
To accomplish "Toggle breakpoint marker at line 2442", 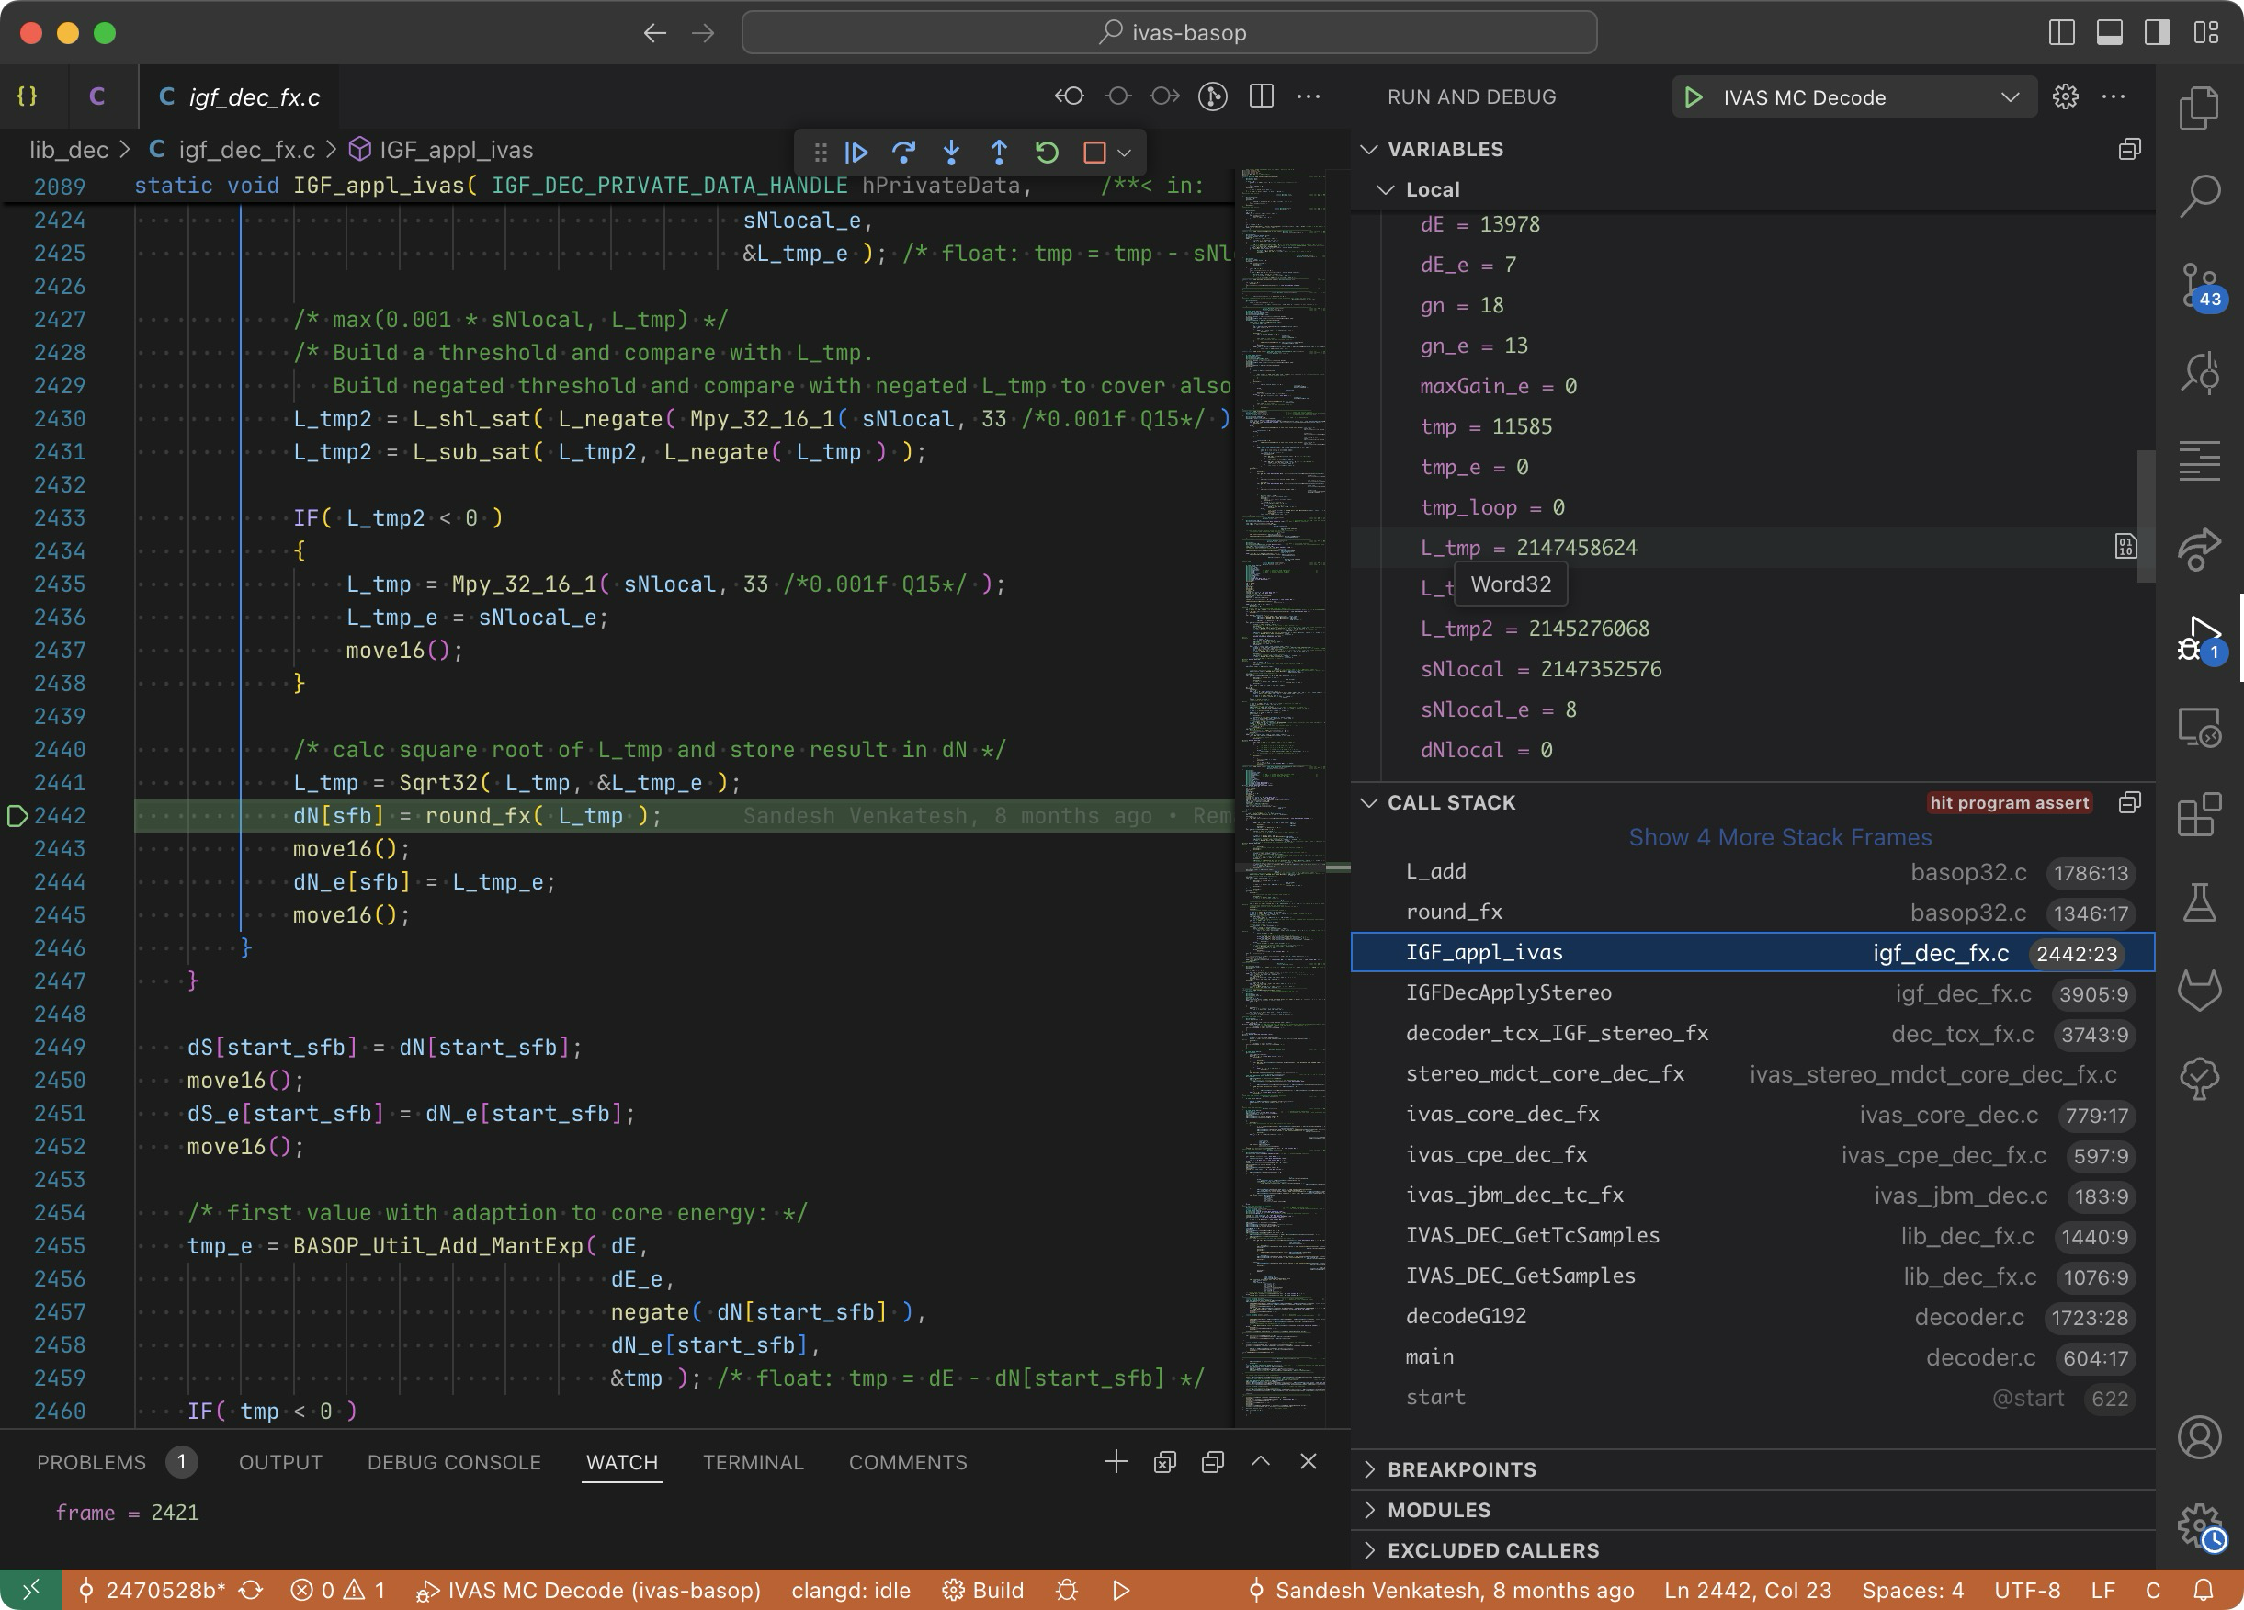I will click(17, 816).
